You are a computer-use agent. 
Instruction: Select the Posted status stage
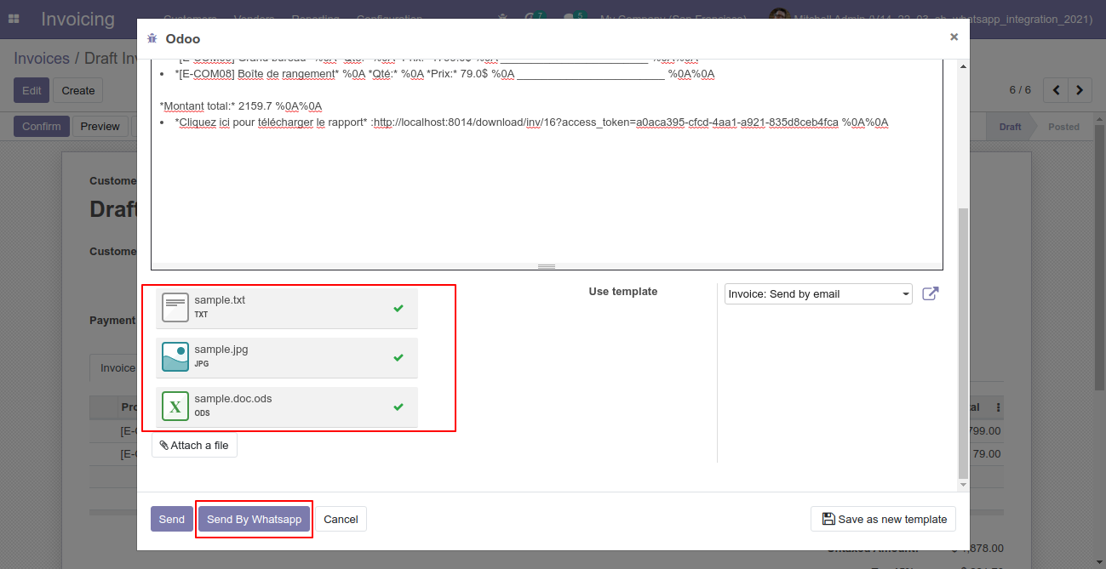coord(1063,127)
